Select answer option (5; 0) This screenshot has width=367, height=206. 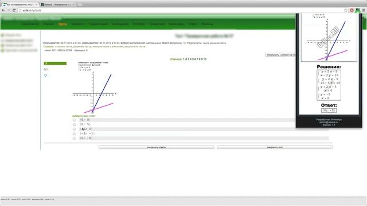point(74,120)
